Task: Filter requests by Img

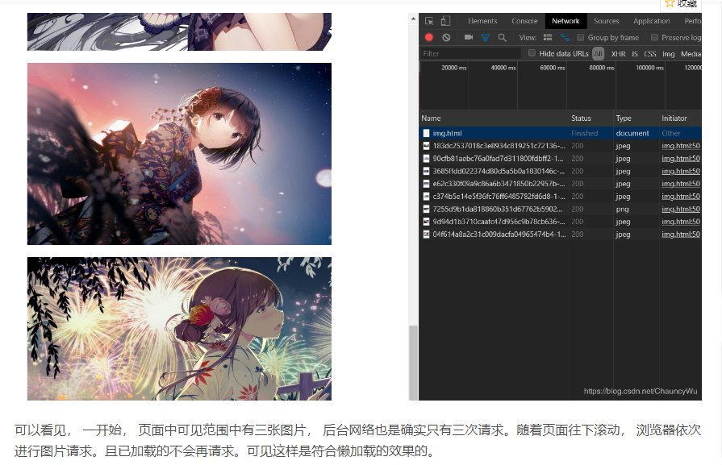Action: point(669,54)
